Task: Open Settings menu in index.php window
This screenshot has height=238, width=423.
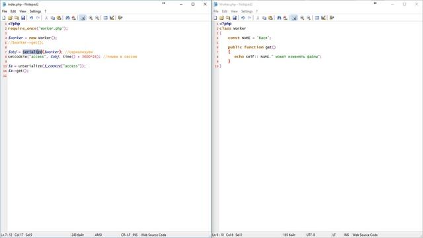Action: point(35,11)
